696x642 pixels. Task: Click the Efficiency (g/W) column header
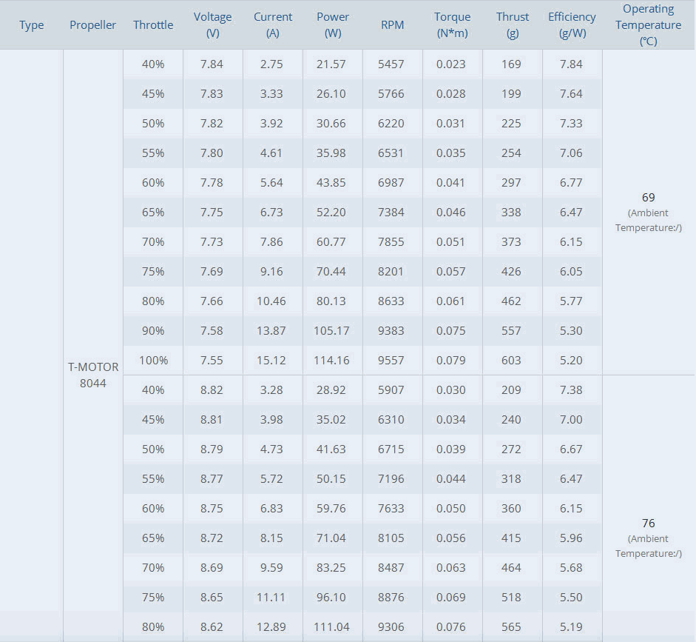click(x=572, y=25)
